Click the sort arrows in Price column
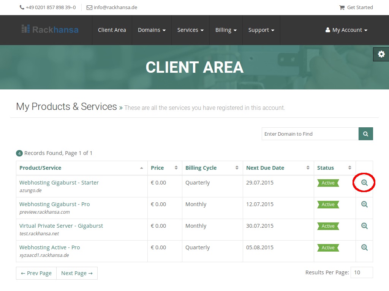Viewport: 389px width, 291px height. [x=176, y=168]
